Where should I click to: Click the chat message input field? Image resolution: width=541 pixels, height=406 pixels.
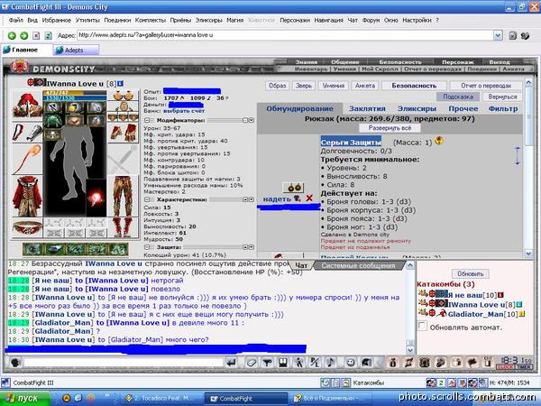[124, 363]
